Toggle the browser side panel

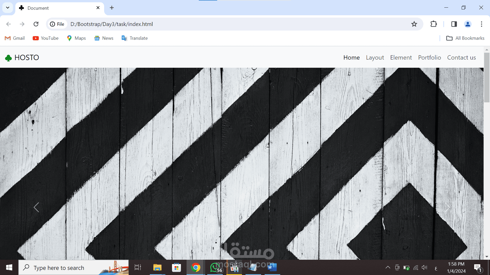[454, 24]
